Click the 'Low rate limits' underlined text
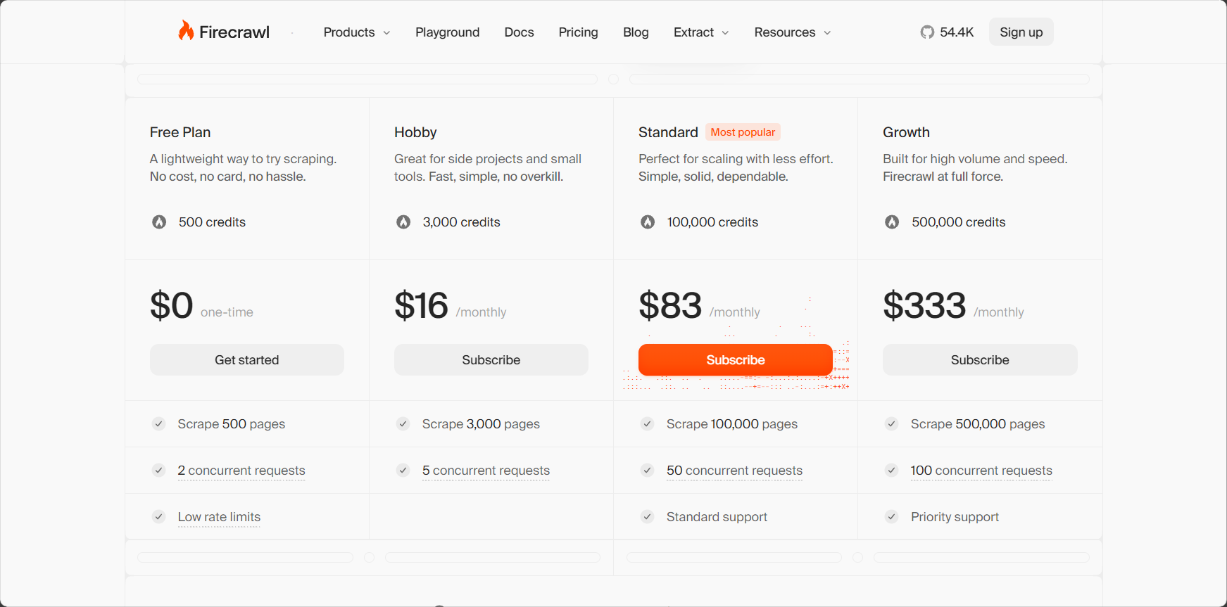1227x607 pixels. pos(219,517)
